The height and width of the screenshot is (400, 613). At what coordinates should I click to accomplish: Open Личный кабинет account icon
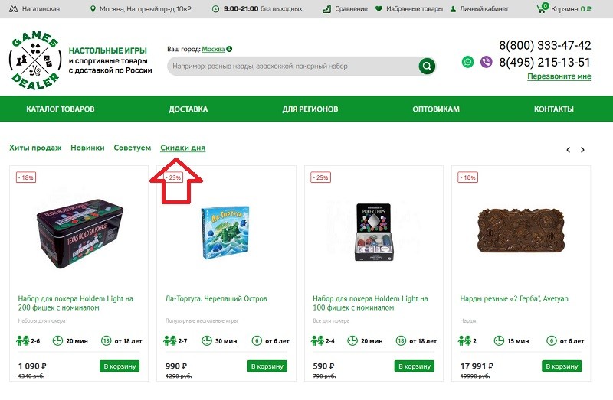pos(454,9)
